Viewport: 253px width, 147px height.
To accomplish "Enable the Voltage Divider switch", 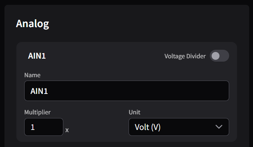I will [x=219, y=56].
